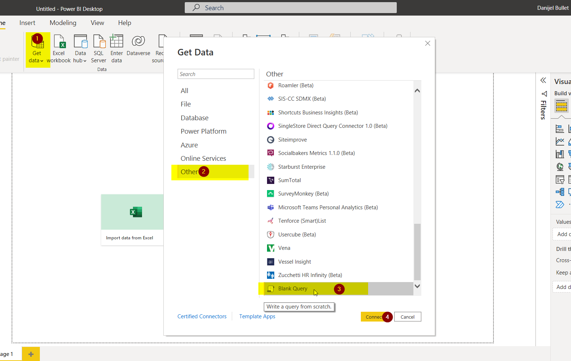Open the Help ribbon tab
The height and width of the screenshot is (361, 571).
pyautogui.click(x=125, y=23)
